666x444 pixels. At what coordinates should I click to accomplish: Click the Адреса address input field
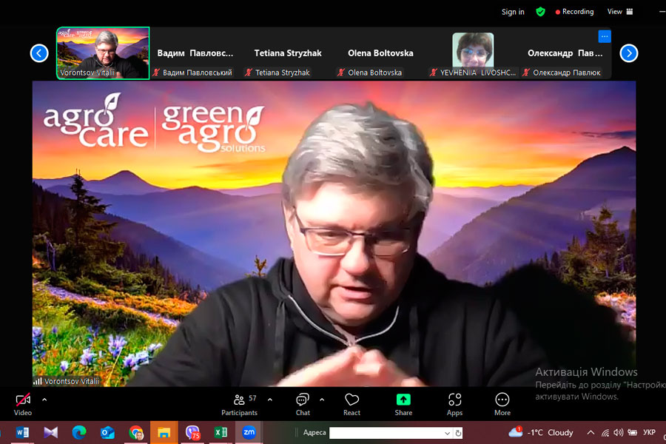coord(386,433)
